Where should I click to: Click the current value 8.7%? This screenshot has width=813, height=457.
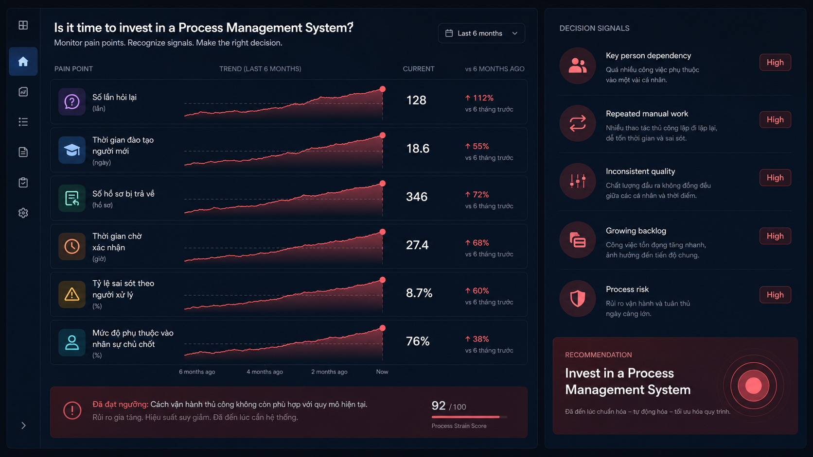(x=419, y=293)
